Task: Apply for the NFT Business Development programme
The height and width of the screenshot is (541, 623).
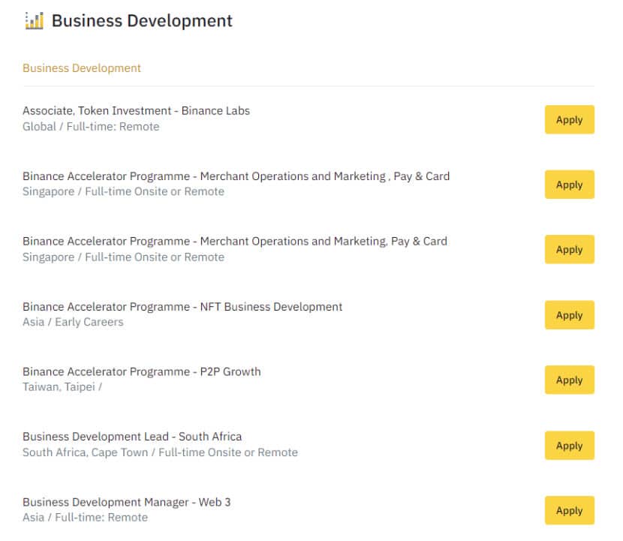Action: [570, 315]
